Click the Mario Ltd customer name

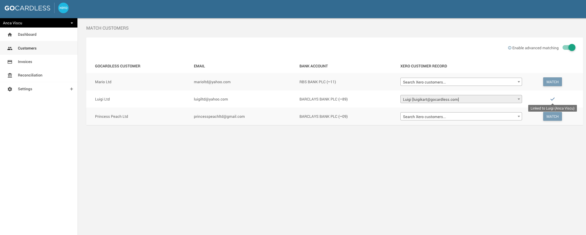click(x=103, y=82)
